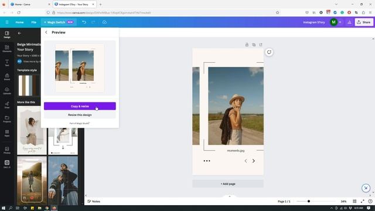Click the comment refresh icon beside canvas

point(269,52)
